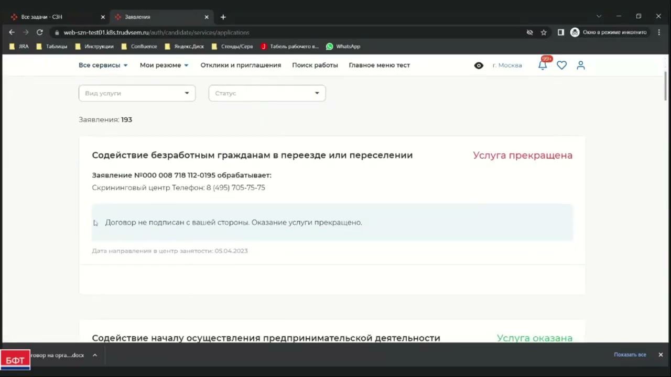Open favorites heart icon
The image size is (671, 377).
[561, 65]
